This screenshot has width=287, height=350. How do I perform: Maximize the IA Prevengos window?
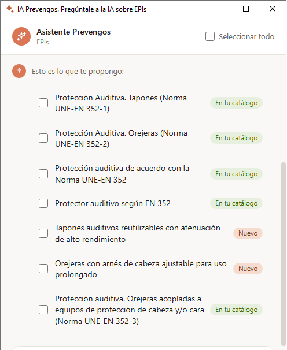point(246,9)
